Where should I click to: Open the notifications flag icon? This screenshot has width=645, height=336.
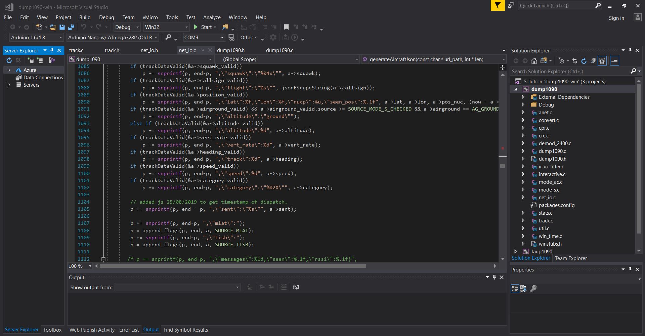coord(498,5)
